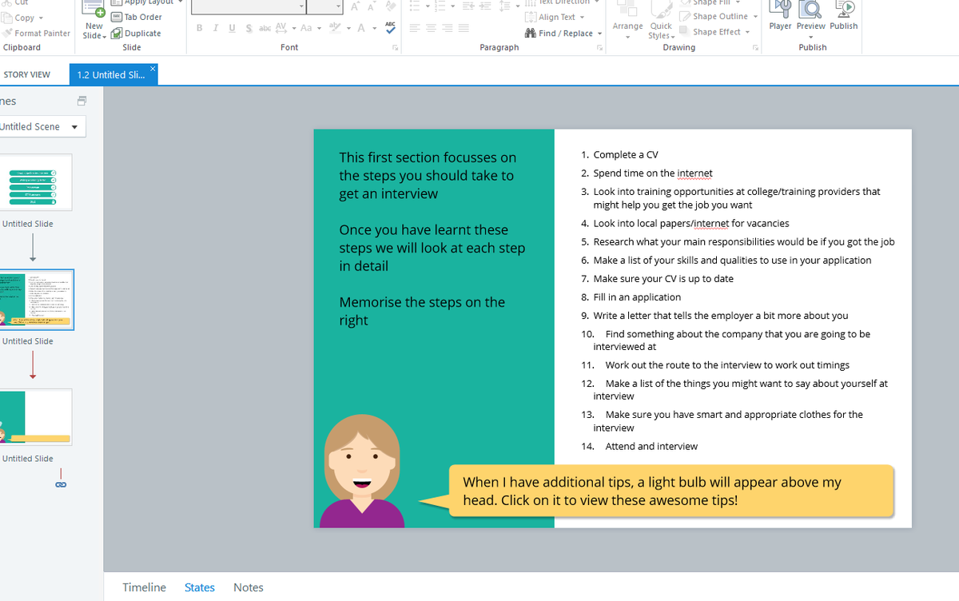Open the Change Case Aa dropdown

[320, 29]
